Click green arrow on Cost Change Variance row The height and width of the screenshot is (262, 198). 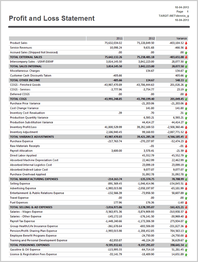(x=186, y=108)
